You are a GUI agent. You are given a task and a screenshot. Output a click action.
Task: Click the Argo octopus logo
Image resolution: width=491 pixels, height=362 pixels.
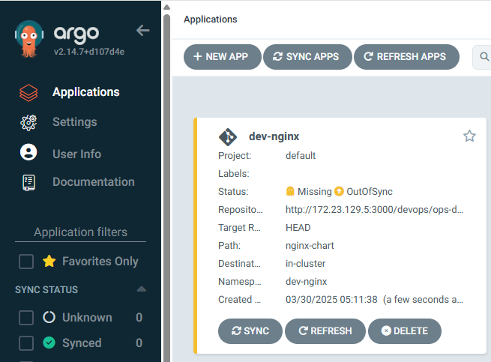click(29, 39)
